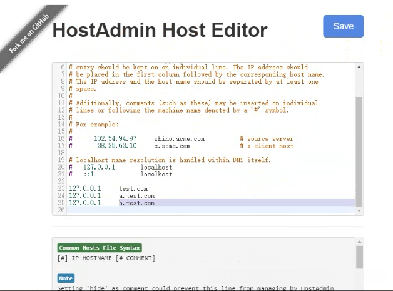Viewport: 393px width, 291px height.
Task: Click the hash symbol on line 20
Action: (71, 167)
